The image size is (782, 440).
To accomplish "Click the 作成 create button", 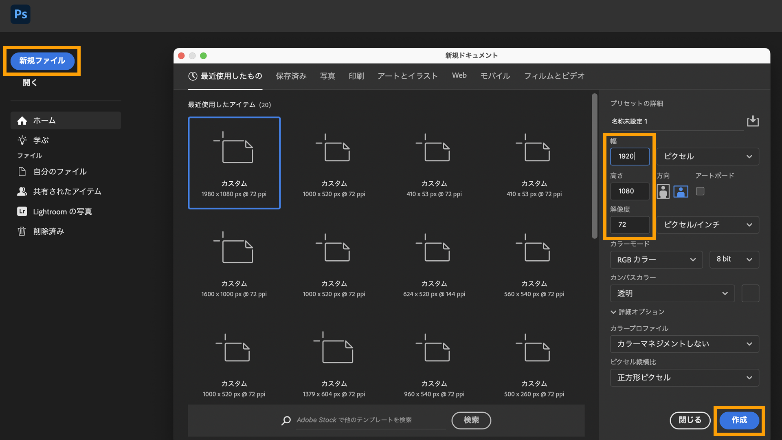I will tap(739, 420).
